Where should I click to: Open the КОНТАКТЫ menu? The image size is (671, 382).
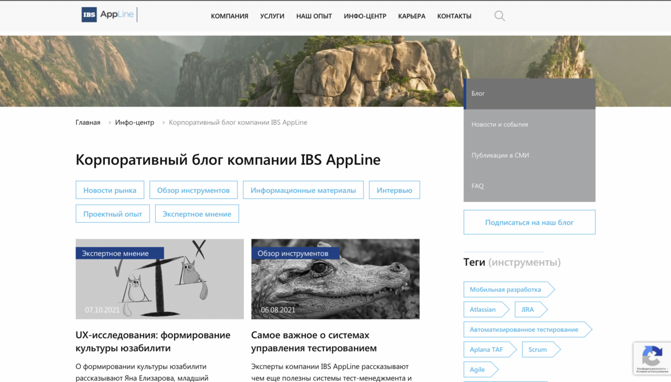pyautogui.click(x=454, y=17)
